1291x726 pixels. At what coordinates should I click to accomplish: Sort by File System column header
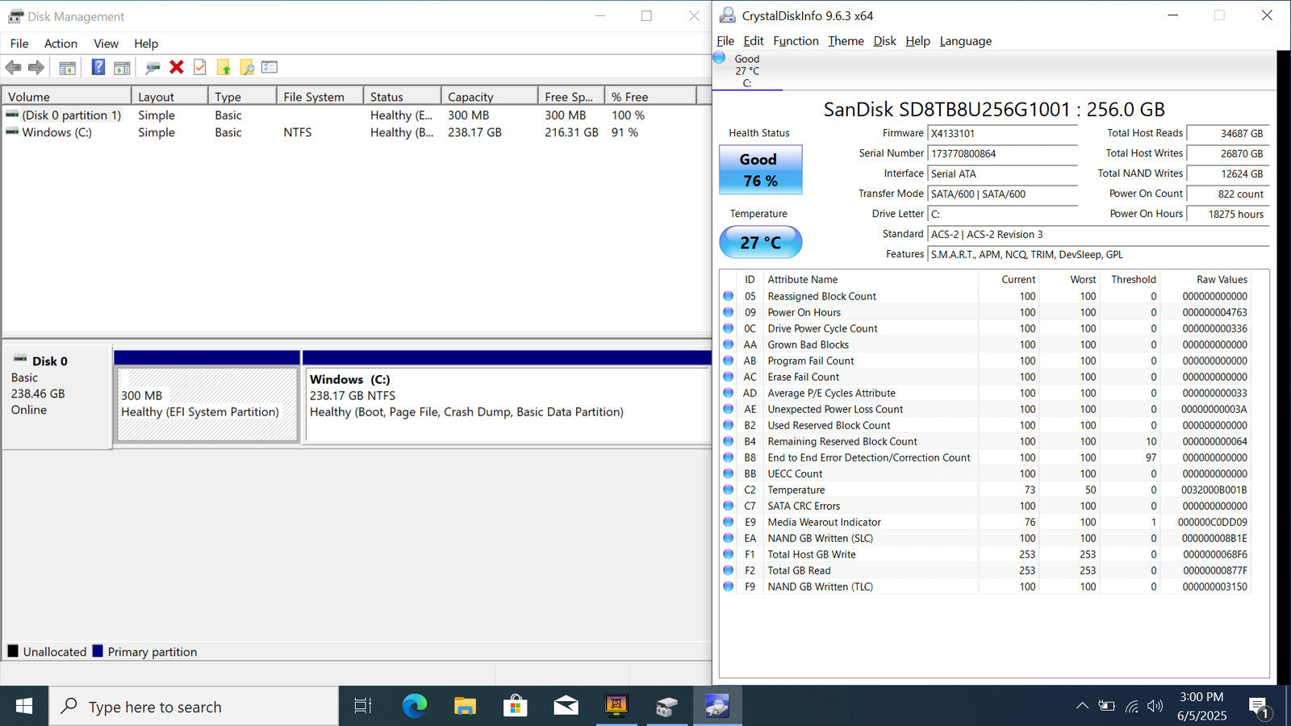(320, 97)
